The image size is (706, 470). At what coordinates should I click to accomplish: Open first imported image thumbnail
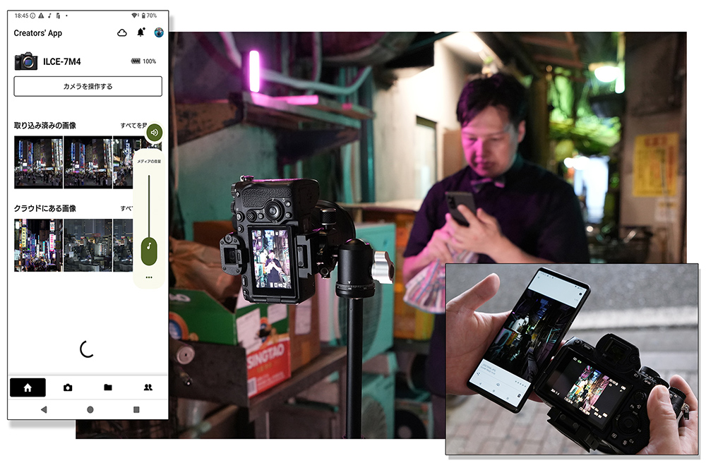click(38, 162)
